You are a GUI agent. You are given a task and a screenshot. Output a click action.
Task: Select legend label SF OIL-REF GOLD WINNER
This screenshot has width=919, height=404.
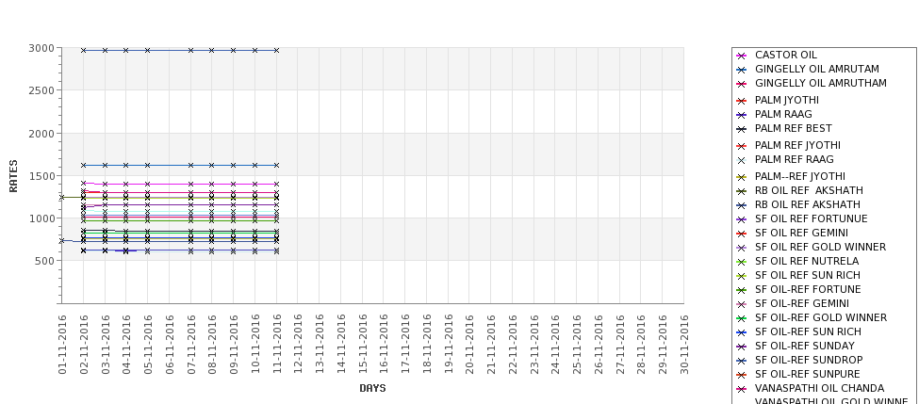[821, 317]
